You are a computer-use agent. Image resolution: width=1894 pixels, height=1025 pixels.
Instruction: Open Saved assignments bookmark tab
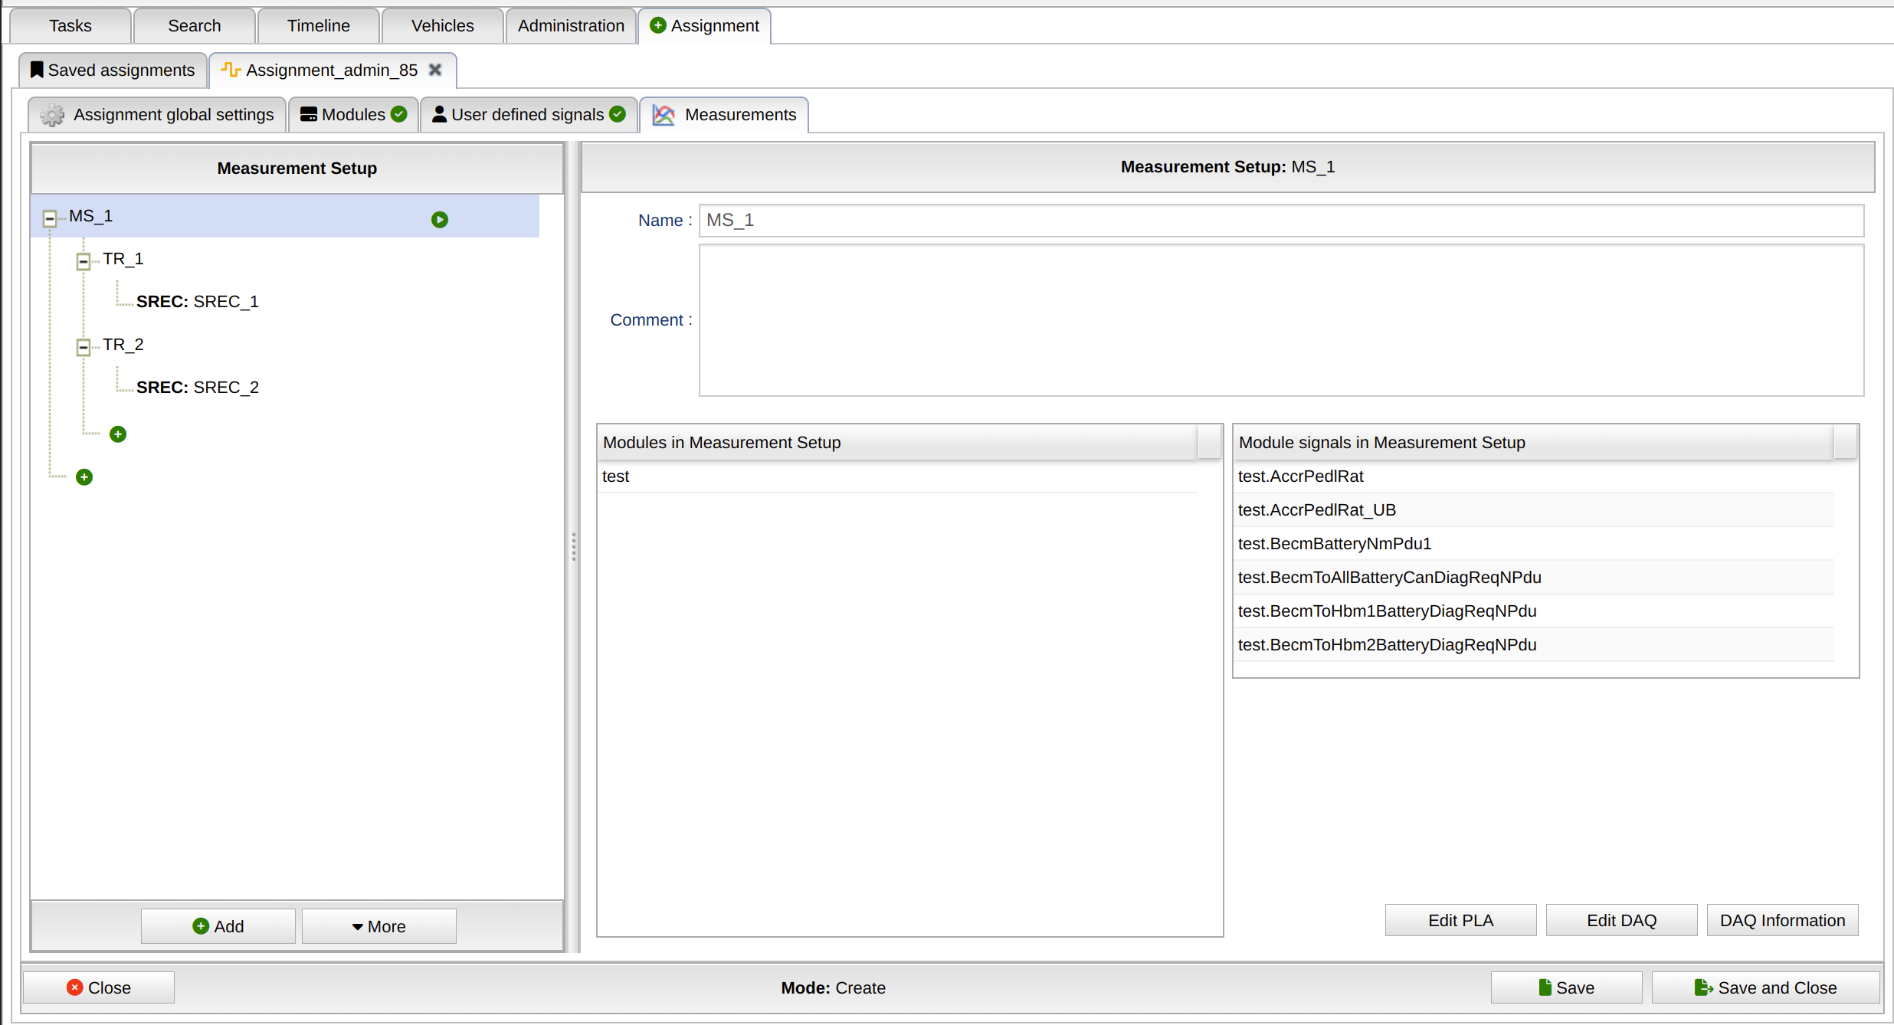(x=113, y=70)
